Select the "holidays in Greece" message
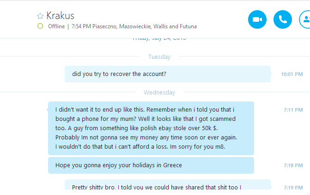 [151, 165]
